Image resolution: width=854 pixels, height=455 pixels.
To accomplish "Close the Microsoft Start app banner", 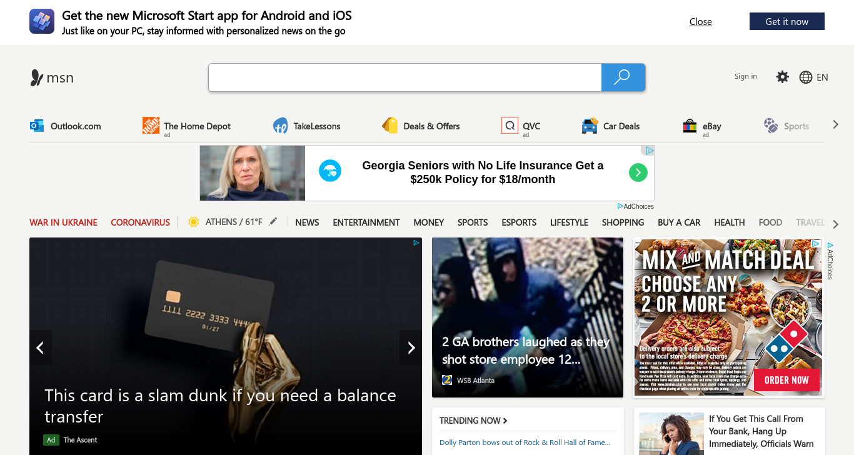I will 700,21.
